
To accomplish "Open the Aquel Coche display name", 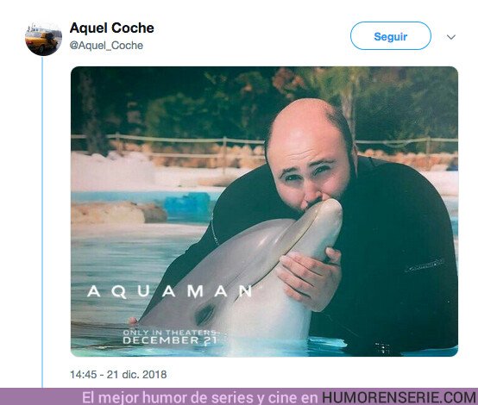I will pyautogui.click(x=112, y=28).
